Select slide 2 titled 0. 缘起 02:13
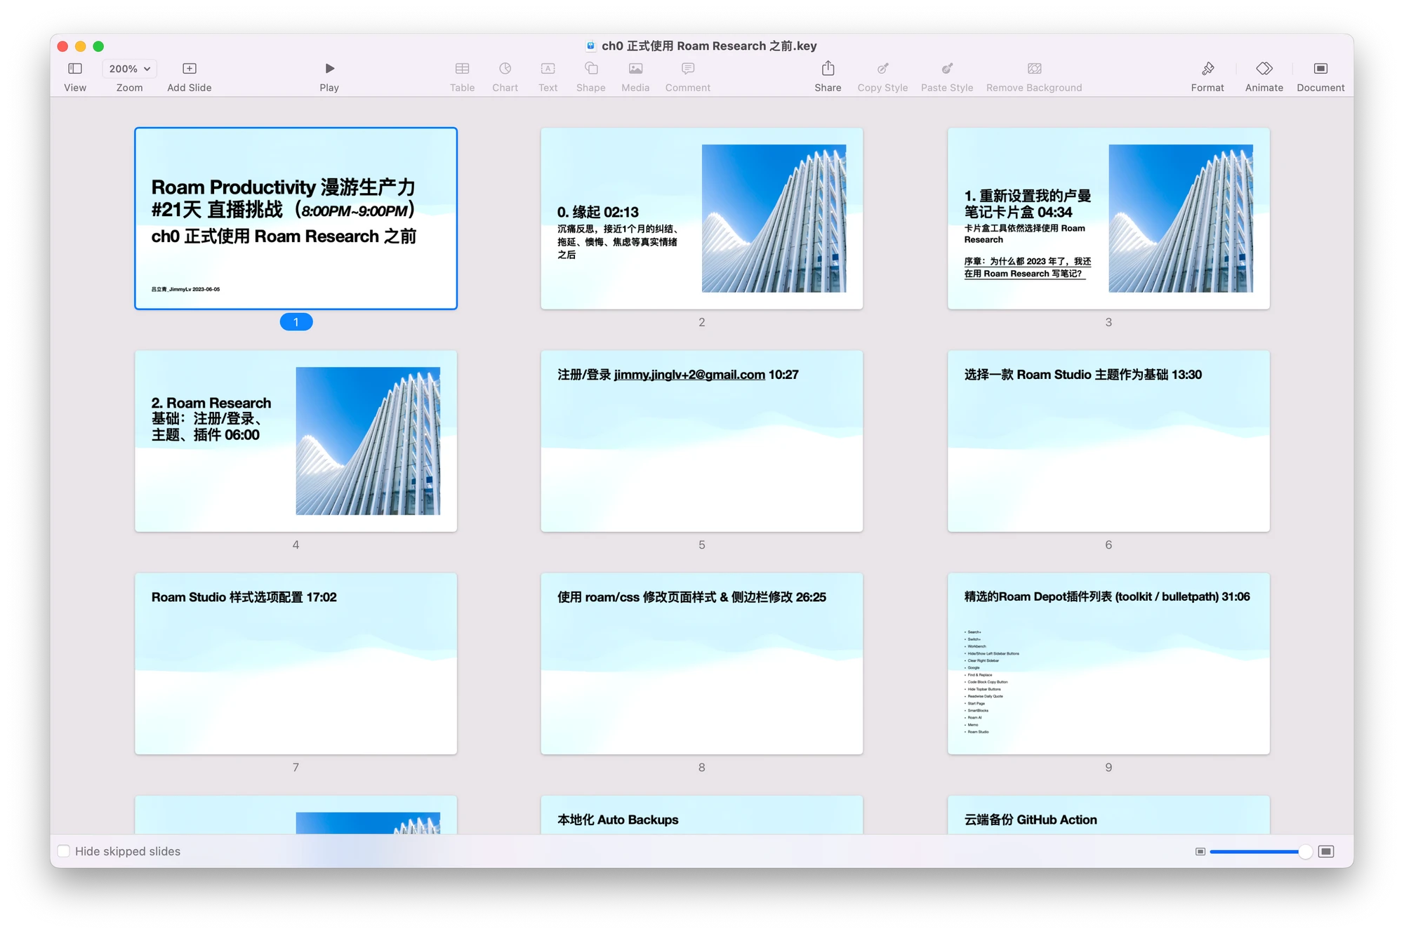This screenshot has width=1404, height=934. [701, 218]
